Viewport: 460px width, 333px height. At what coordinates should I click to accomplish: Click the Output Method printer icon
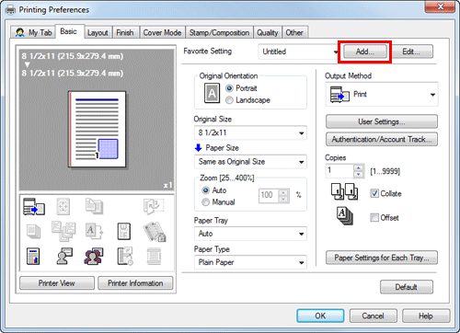[339, 95]
